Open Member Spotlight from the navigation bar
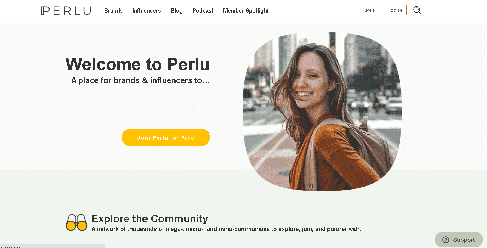This screenshot has width=487, height=248. (x=246, y=11)
